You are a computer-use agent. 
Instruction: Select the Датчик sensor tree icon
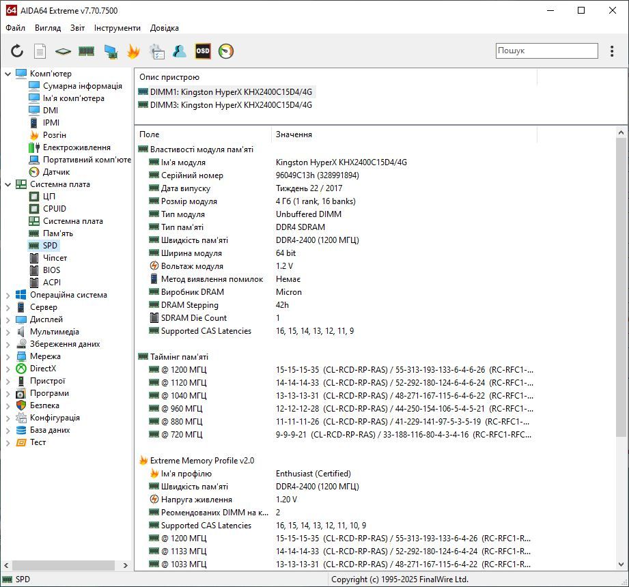(34, 172)
